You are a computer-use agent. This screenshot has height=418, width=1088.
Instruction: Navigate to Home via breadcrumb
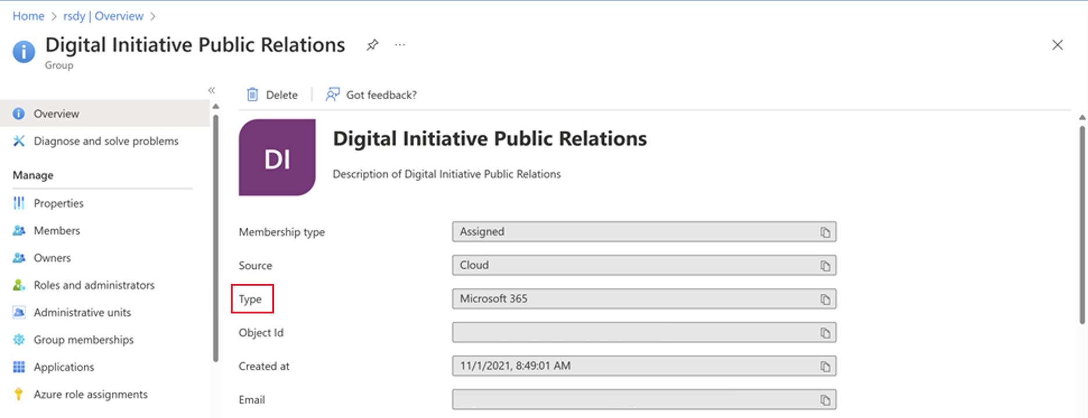click(x=28, y=16)
